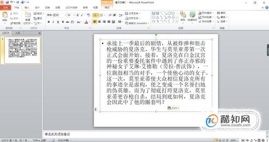Image resolution: width=269 pixels, height=142 pixels.
Task: Select slide 1 thumbnail
Action: click(x=22, y=50)
